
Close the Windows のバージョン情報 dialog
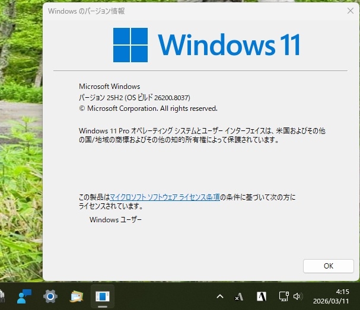351,11
